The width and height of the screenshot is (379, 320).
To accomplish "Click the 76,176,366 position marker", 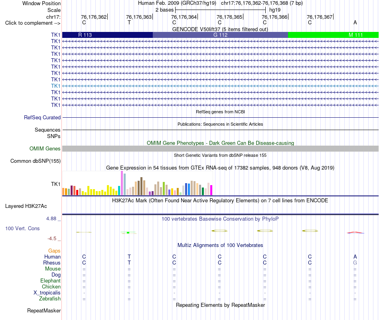I will (x=275, y=17).
